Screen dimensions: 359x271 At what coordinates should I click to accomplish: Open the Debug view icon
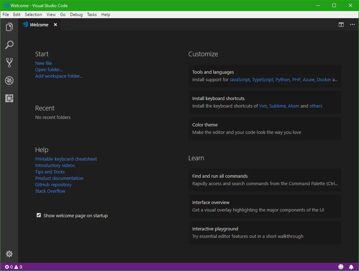coord(9,80)
